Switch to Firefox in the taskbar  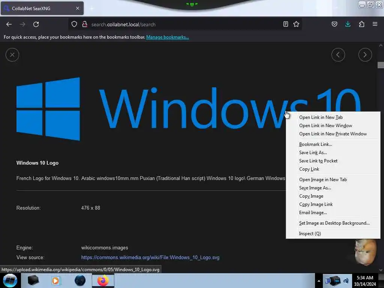pyautogui.click(x=103, y=280)
